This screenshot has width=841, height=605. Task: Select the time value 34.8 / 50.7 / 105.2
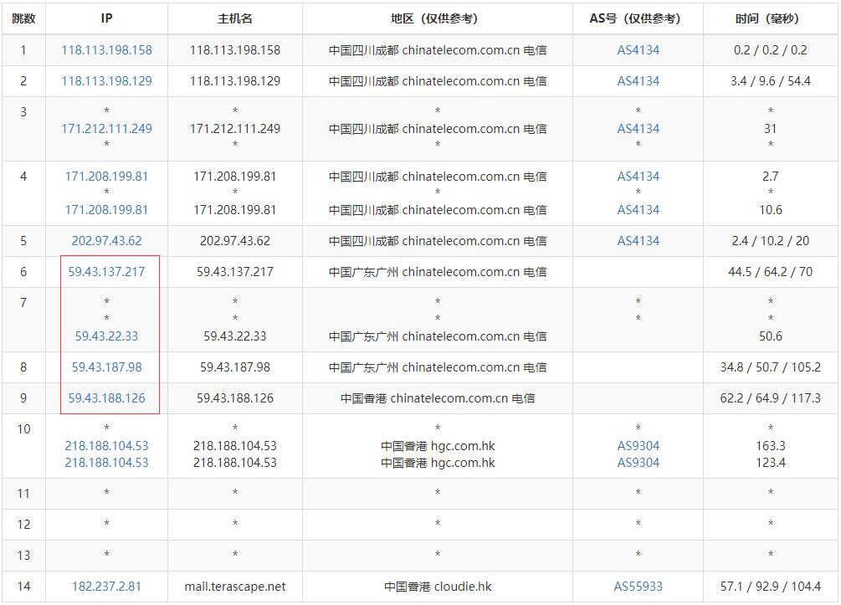tap(771, 367)
